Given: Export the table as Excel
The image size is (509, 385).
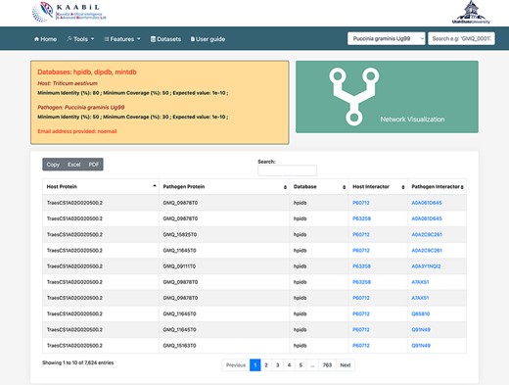Looking at the screenshot, I should pyautogui.click(x=74, y=165).
